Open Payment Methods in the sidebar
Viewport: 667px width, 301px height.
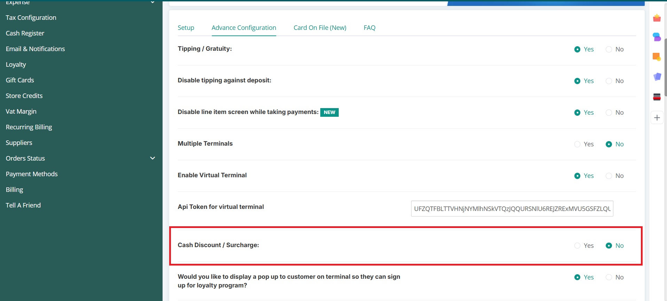pyautogui.click(x=32, y=174)
